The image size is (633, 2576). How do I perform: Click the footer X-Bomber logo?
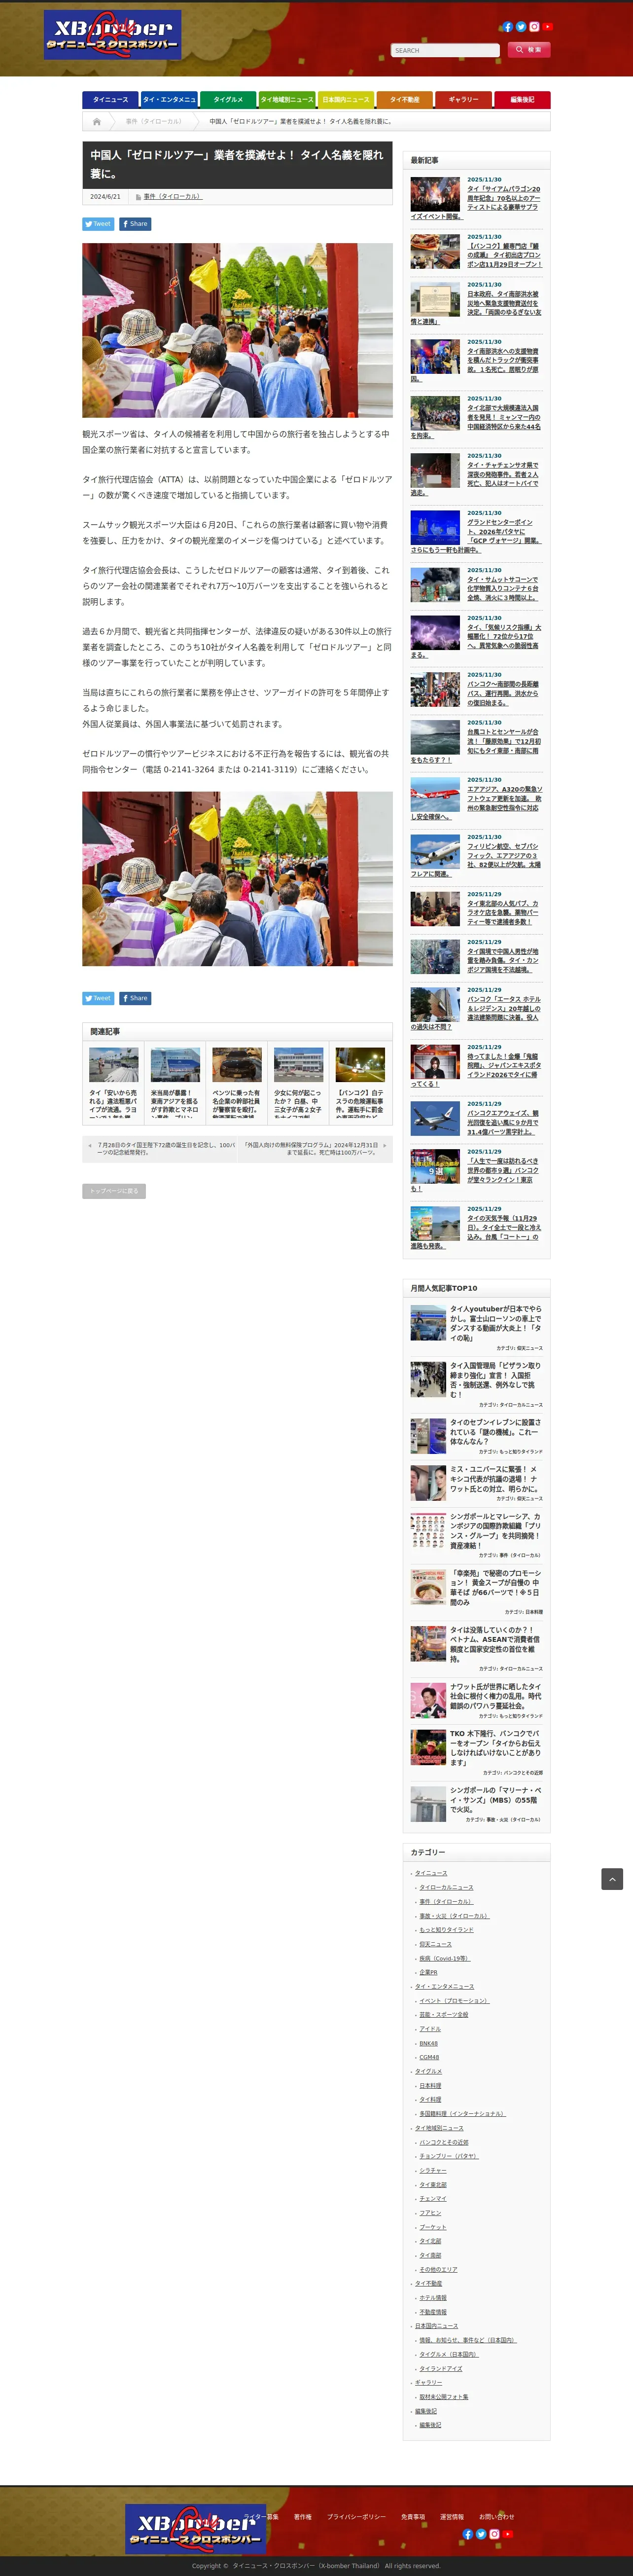[195, 2528]
